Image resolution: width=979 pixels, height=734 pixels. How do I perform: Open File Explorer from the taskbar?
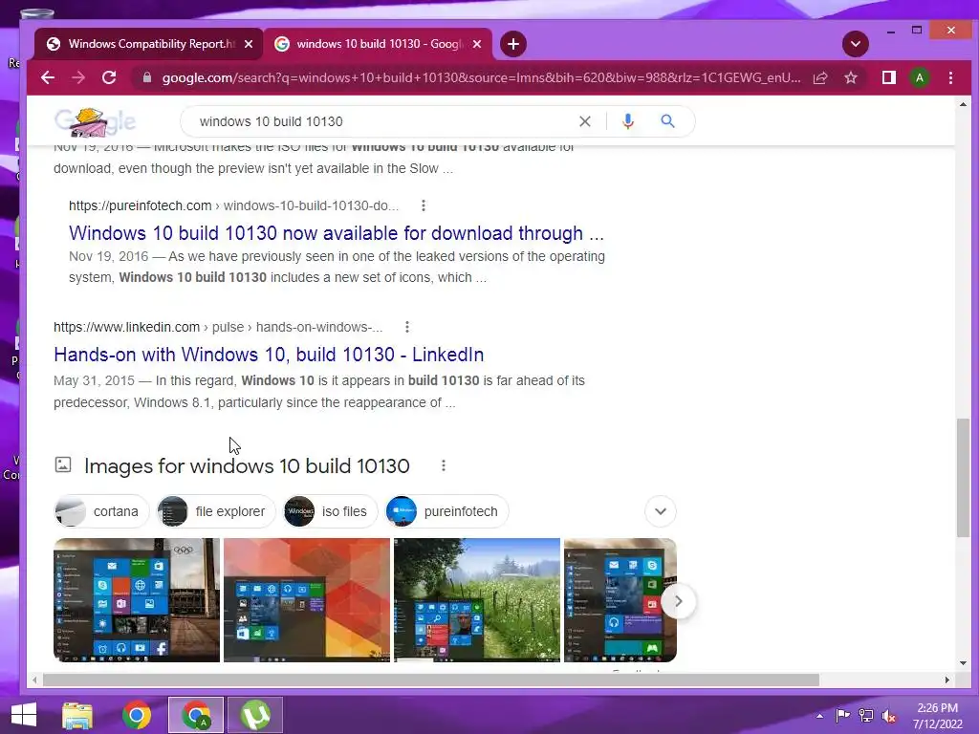tap(77, 715)
